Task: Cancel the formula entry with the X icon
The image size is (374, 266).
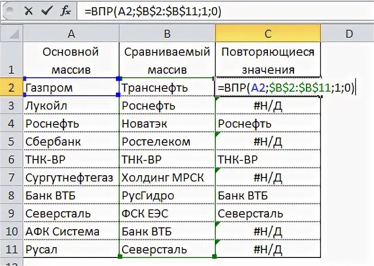Action: point(29,11)
